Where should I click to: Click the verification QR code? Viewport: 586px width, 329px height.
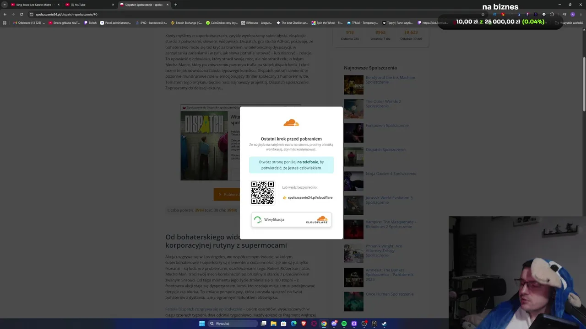click(262, 193)
